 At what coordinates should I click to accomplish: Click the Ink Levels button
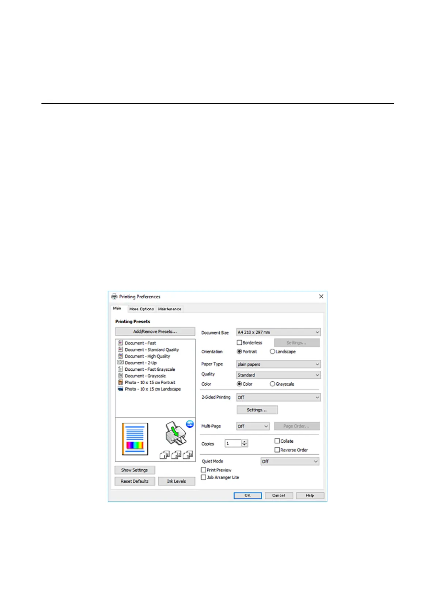pos(177,481)
